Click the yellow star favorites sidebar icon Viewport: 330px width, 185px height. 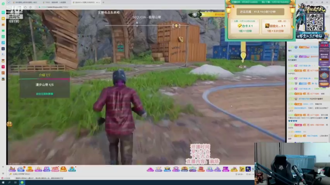[x=3, y=18]
